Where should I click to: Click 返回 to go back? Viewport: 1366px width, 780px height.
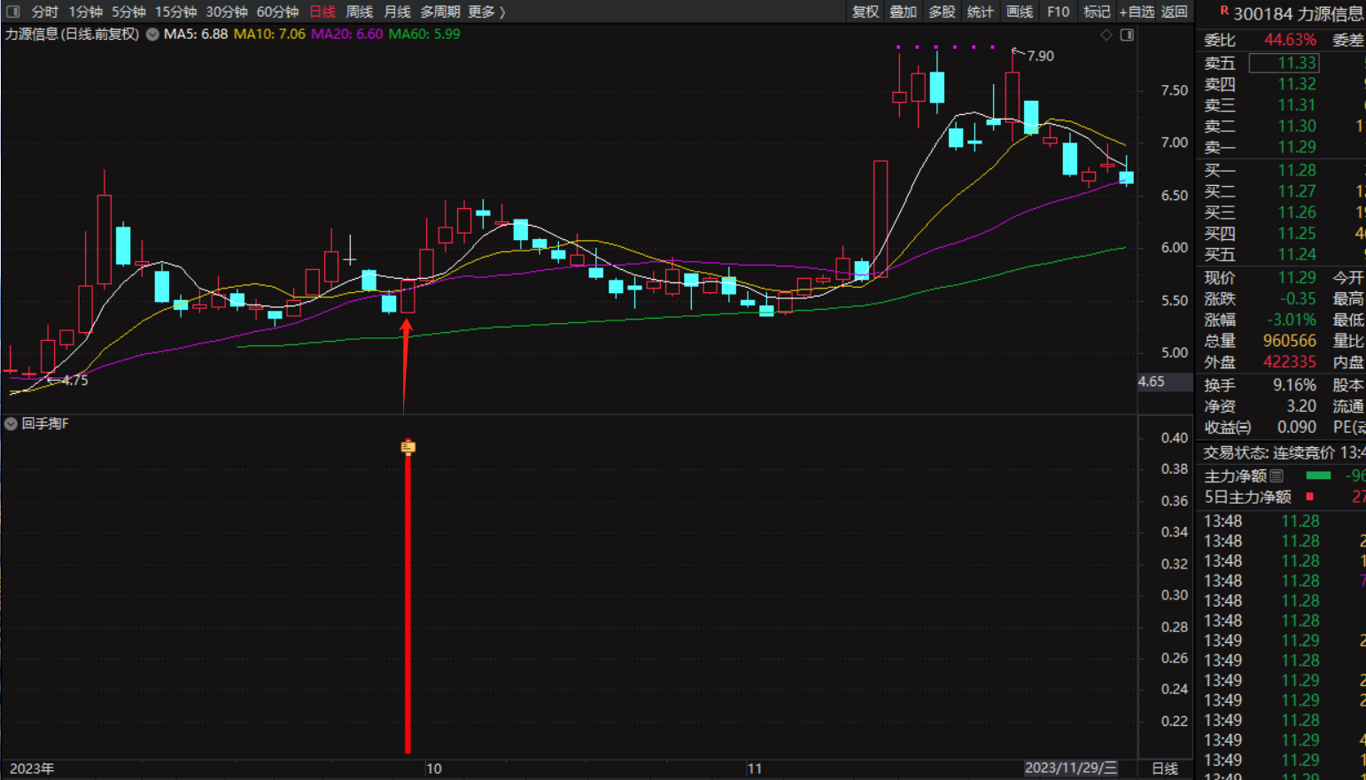1175,12
